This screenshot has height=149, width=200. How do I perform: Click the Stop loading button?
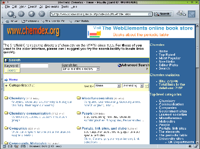pos(42,14)
